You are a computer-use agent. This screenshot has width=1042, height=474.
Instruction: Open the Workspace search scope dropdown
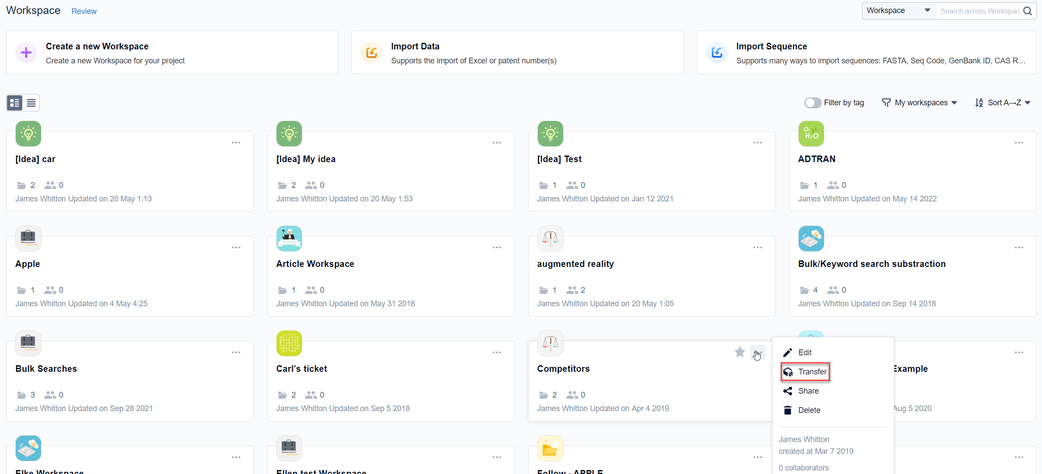(898, 10)
